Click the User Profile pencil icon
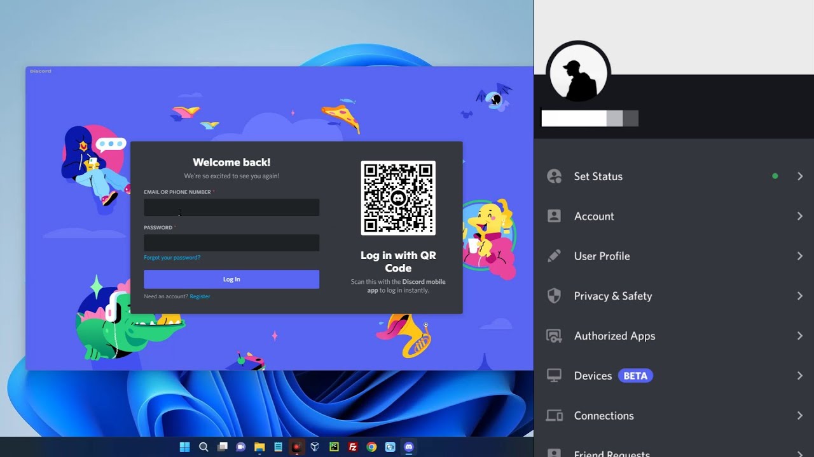The width and height of the screenshot is (814, 457). 555,256
